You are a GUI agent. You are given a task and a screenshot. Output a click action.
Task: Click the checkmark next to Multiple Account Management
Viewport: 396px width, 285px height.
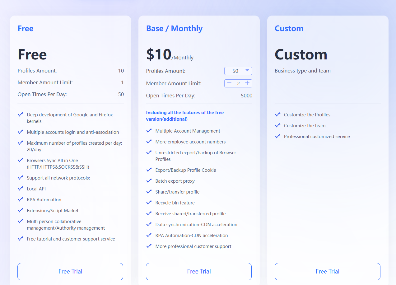pos(149,131)
